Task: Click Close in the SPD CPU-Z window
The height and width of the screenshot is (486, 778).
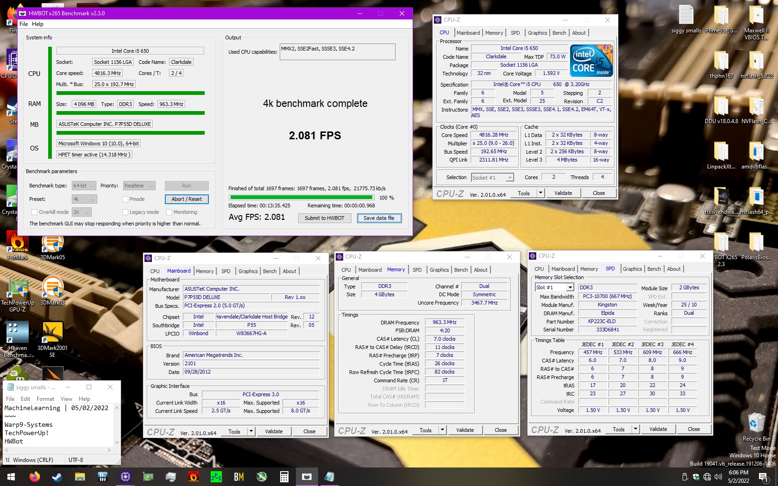Action: pos(694,429)
